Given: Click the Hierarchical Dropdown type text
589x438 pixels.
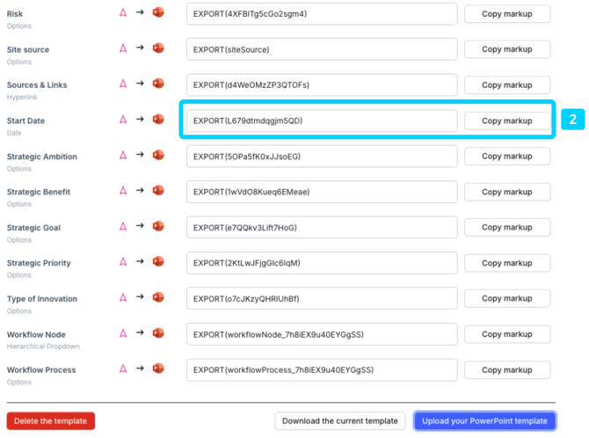Looking at the screenshot, I should (43, 347).
